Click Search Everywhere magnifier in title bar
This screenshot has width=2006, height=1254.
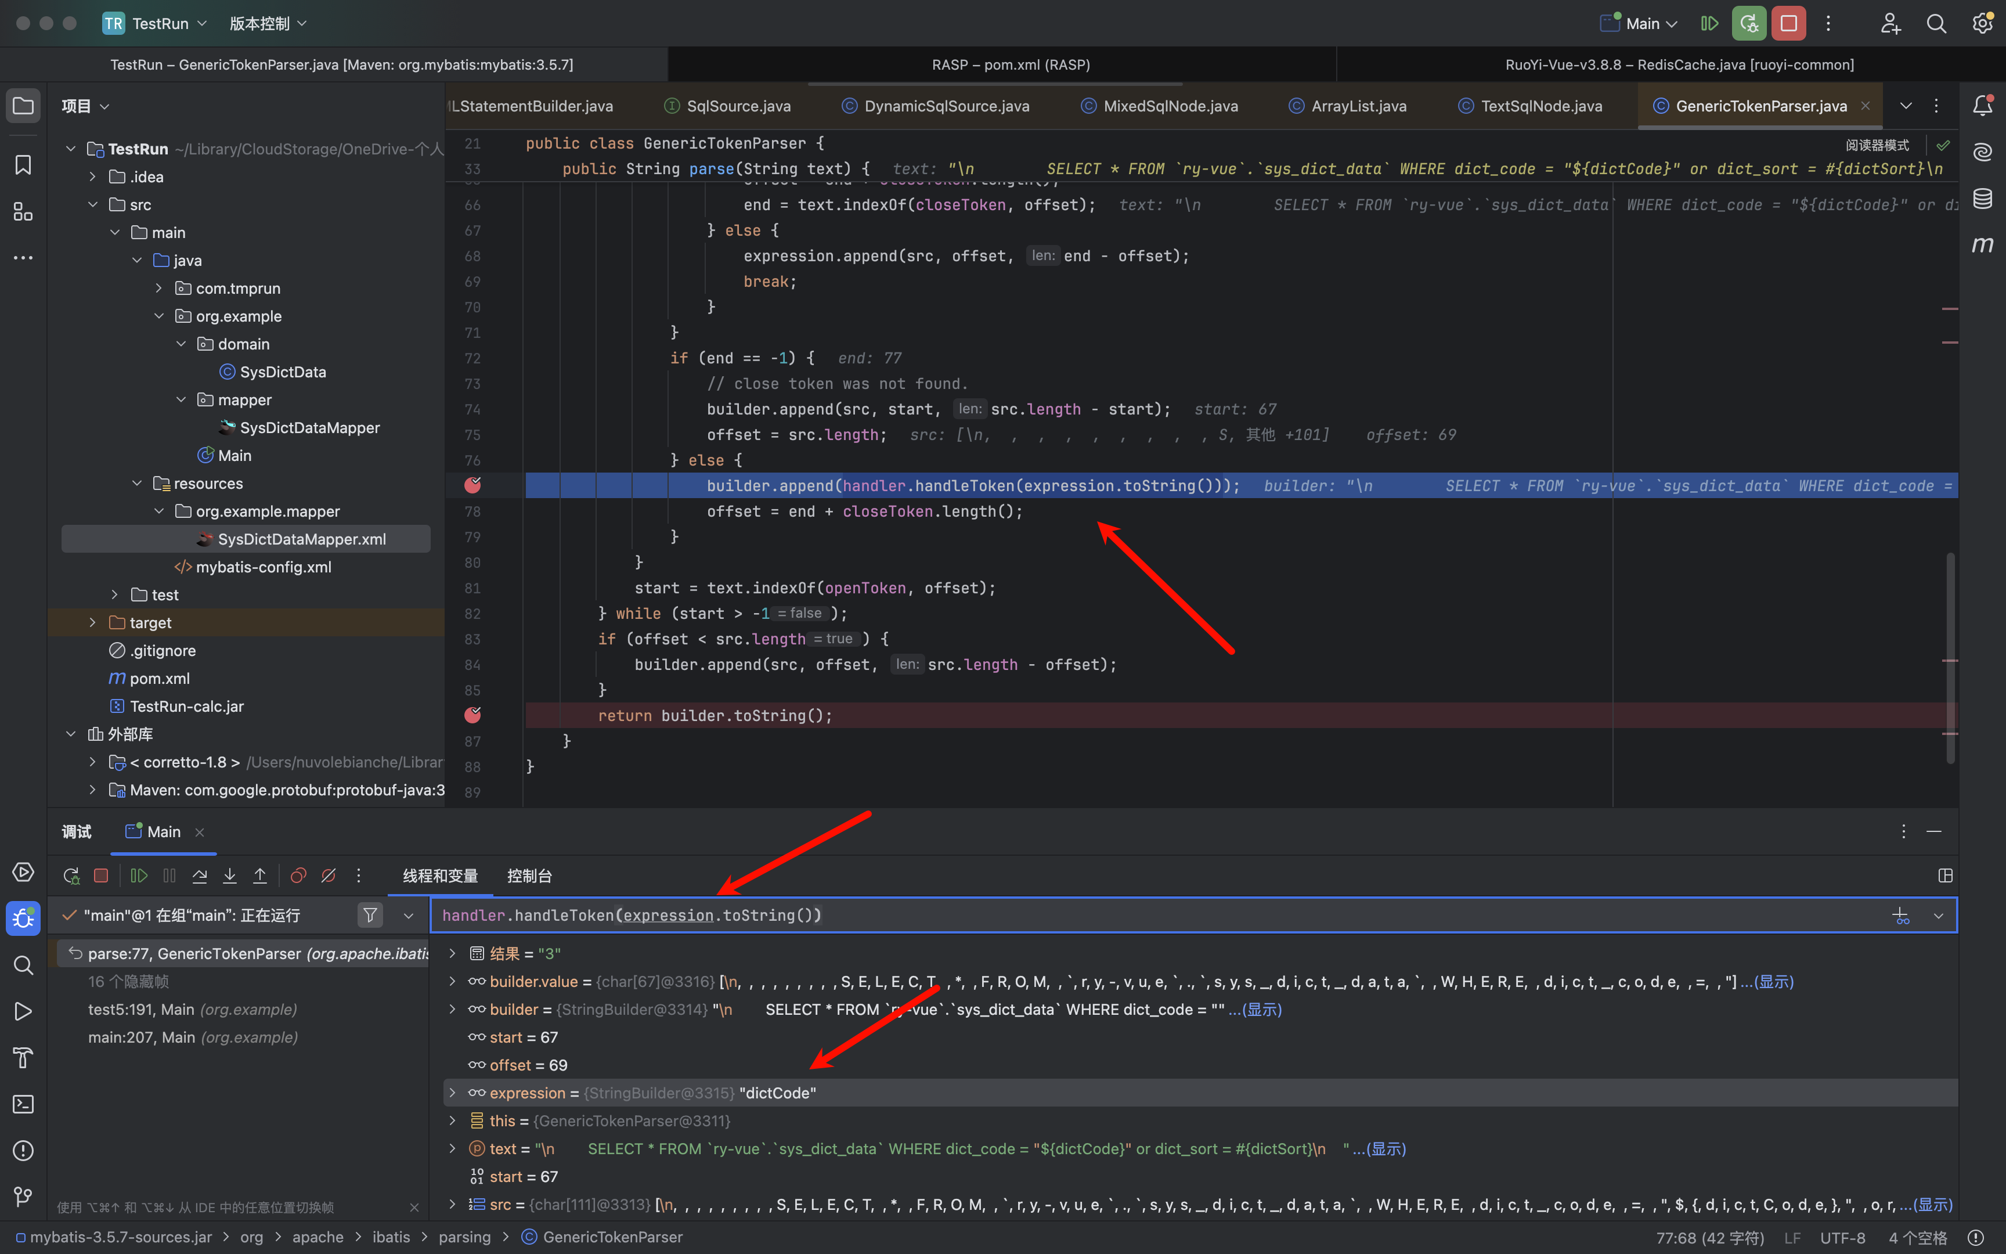pyautogui.click(x=1936, y=23)
